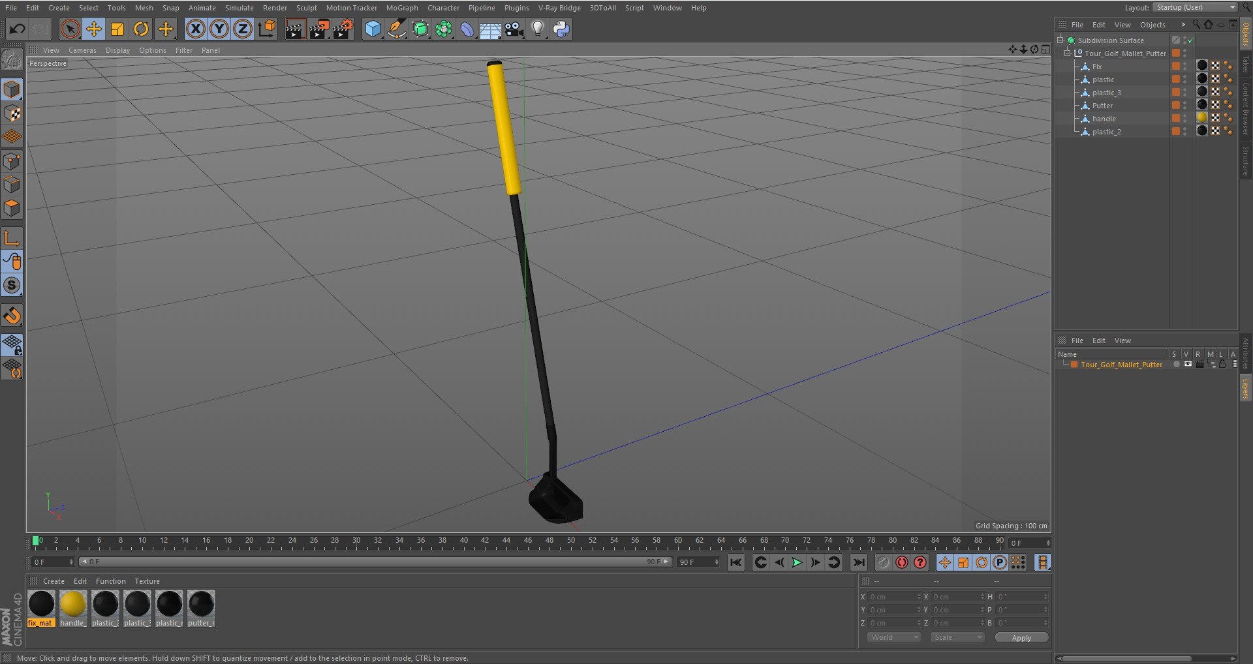This screenshot has width=1253, height=664.
Task: Open the World coordinate dropdown
Action: (x=894, y=637)
